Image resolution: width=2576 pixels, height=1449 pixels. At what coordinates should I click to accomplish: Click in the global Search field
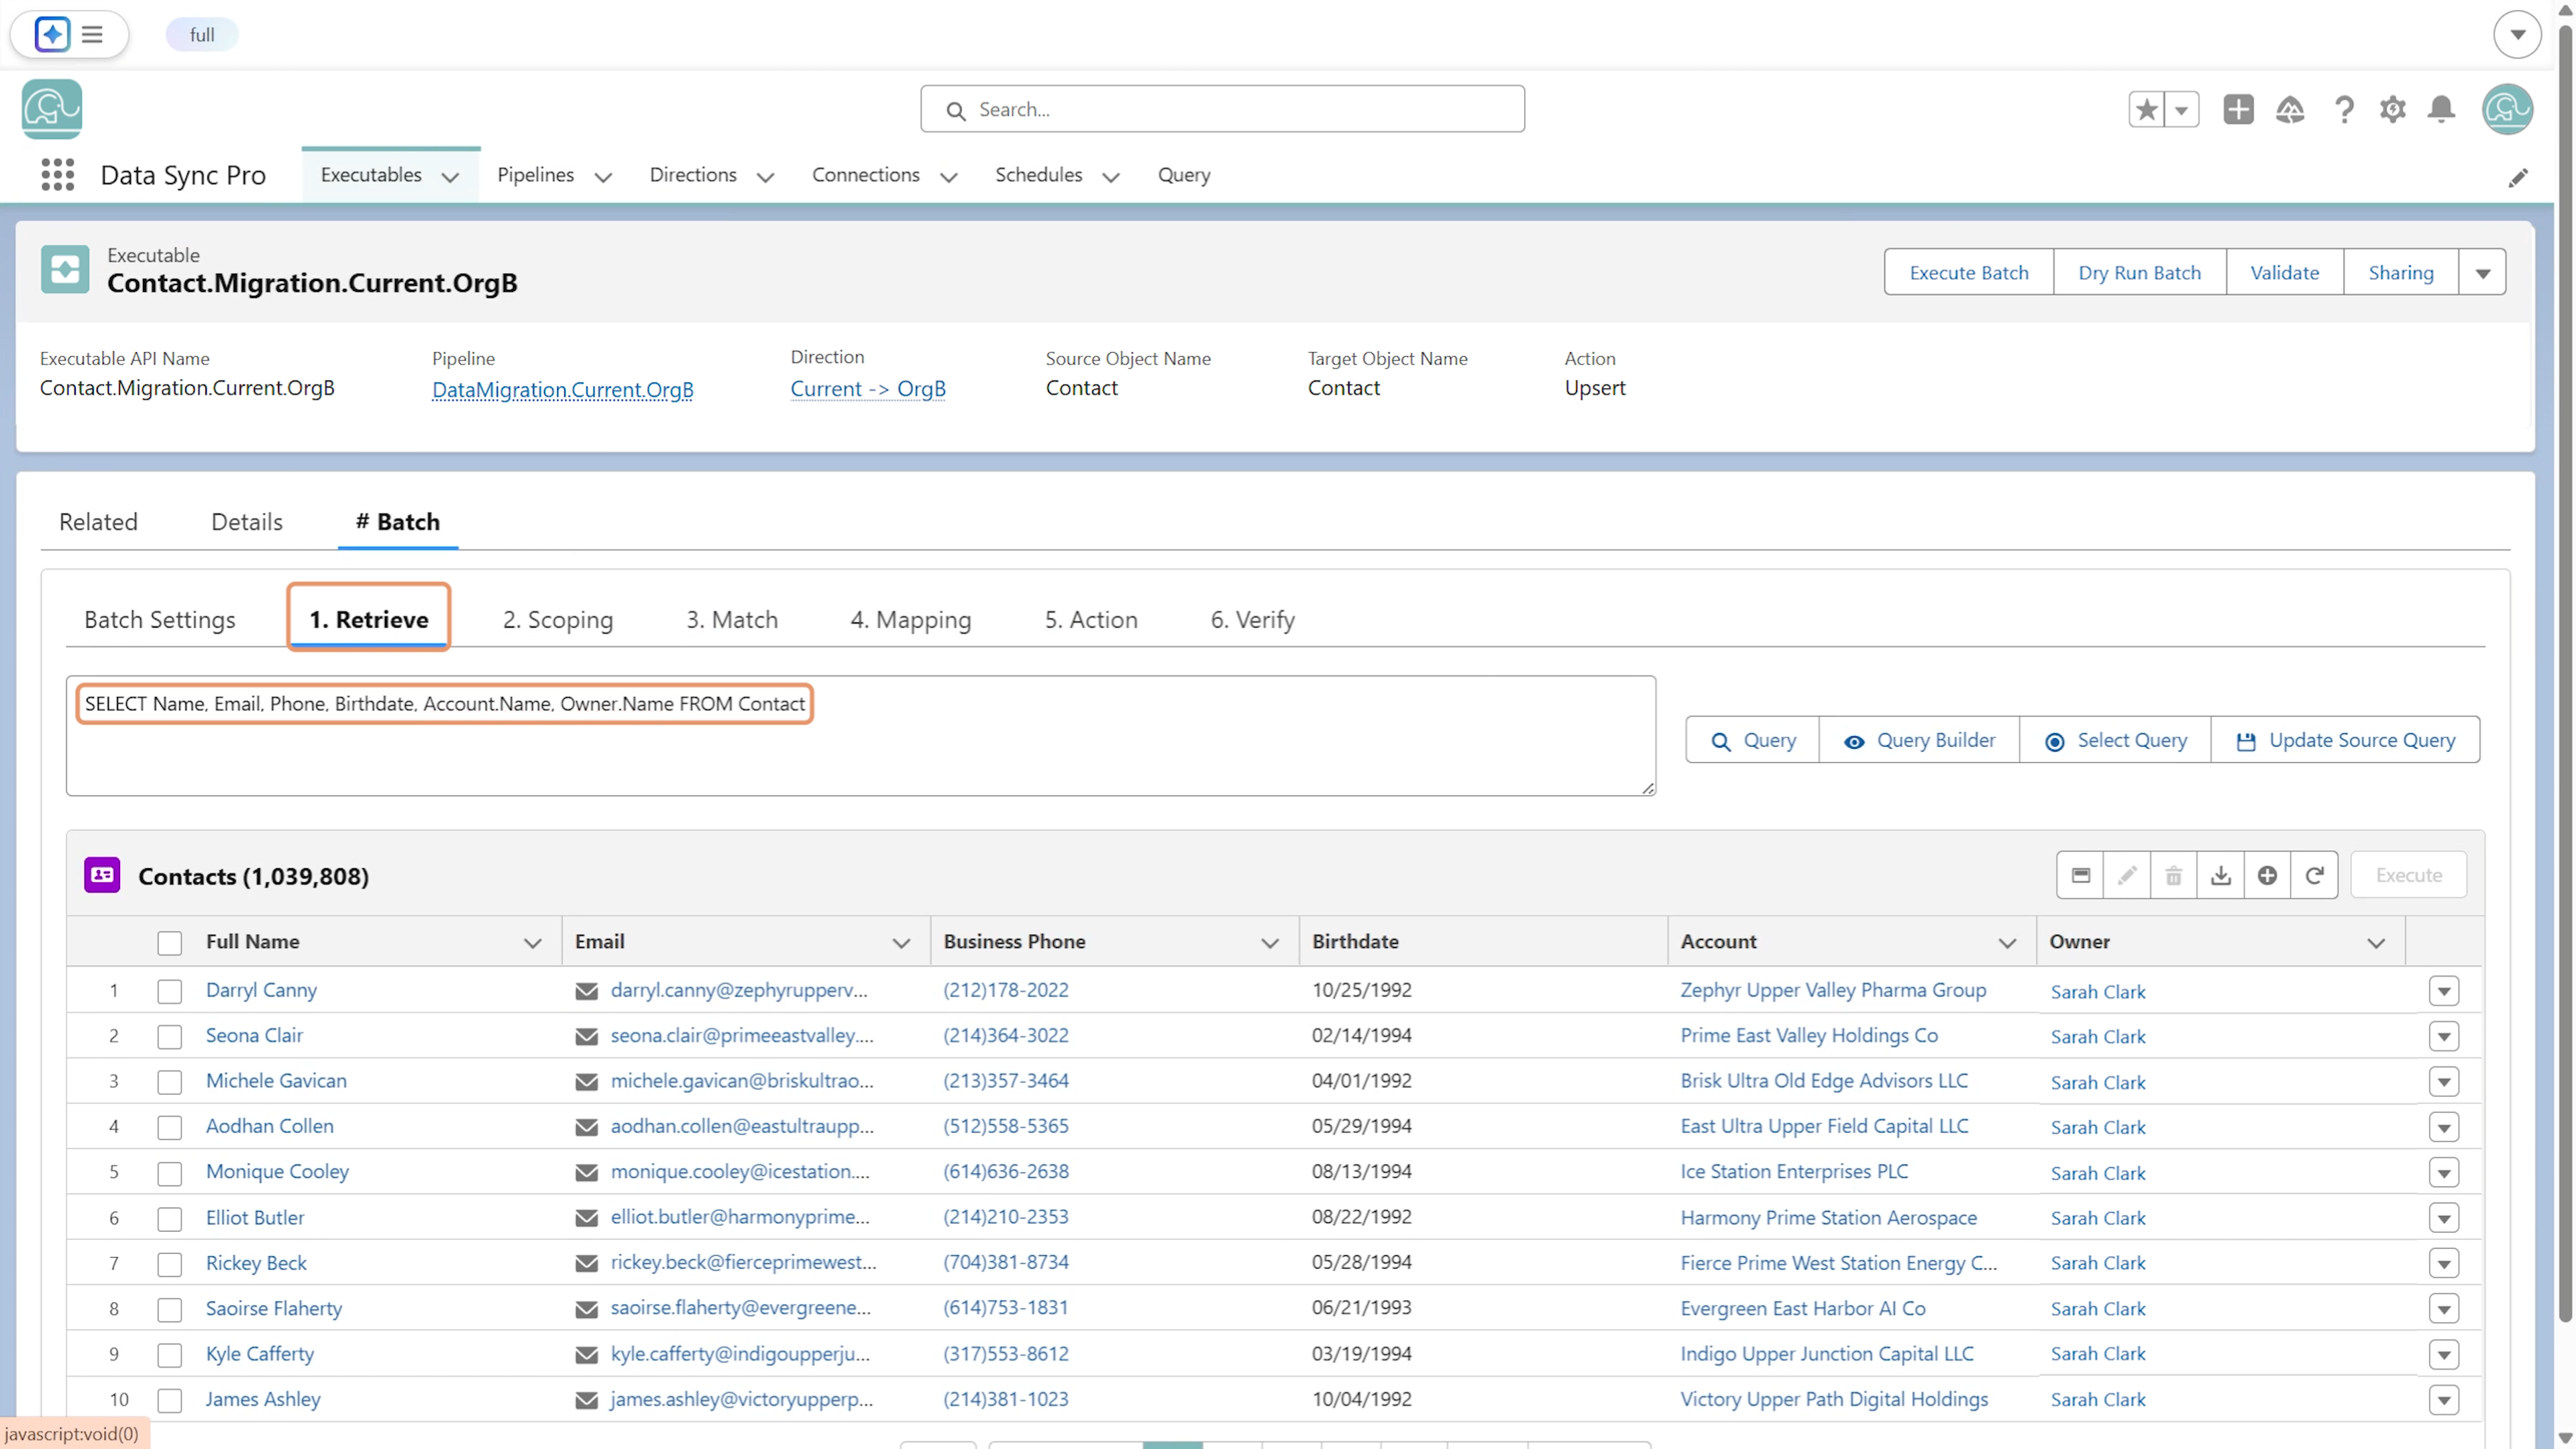point(1222,109)
